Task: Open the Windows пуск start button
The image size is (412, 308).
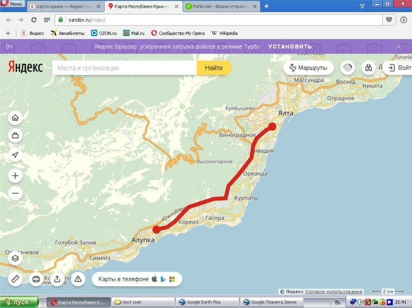Action: pyautogui.click(x=19, y=302)
